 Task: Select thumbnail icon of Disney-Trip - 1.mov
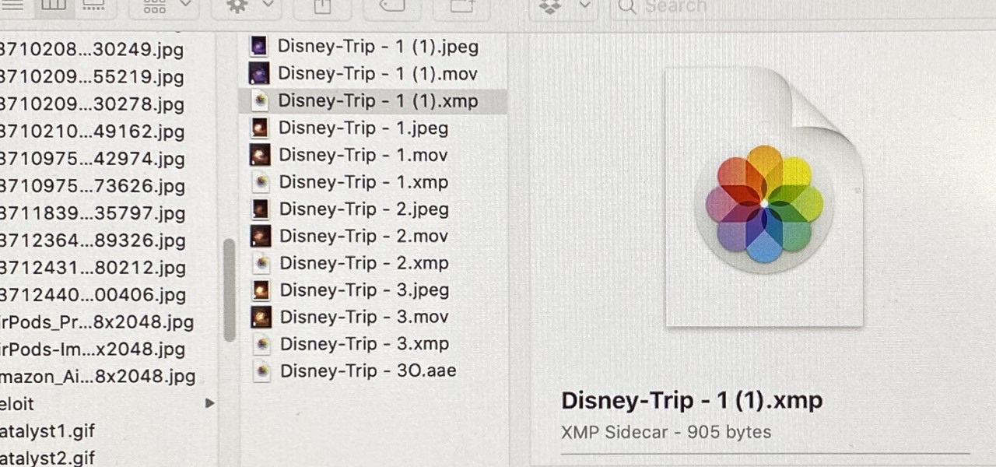260,155
